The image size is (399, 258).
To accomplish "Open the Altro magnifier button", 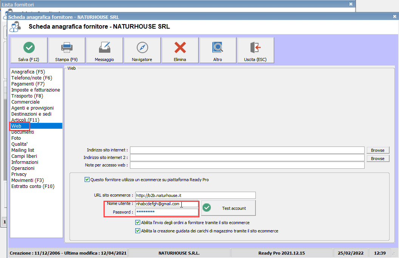I will coord(218,50).
